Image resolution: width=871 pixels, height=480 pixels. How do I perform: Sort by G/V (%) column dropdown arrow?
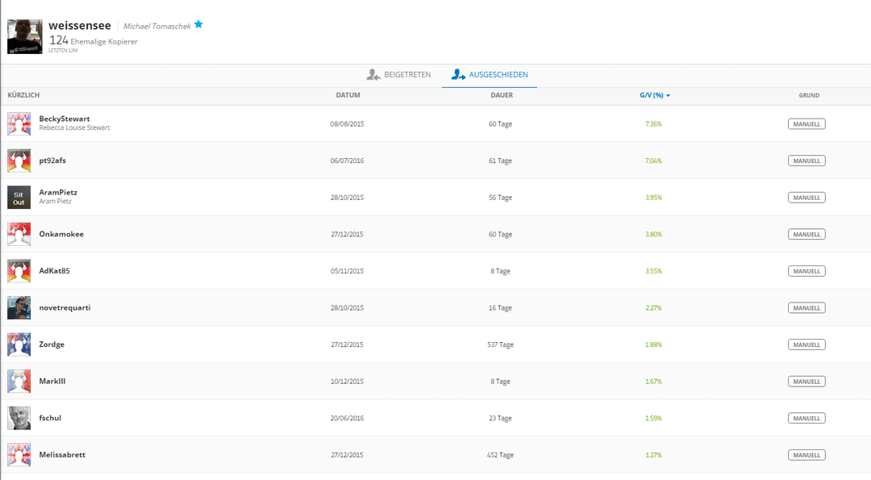669,96
